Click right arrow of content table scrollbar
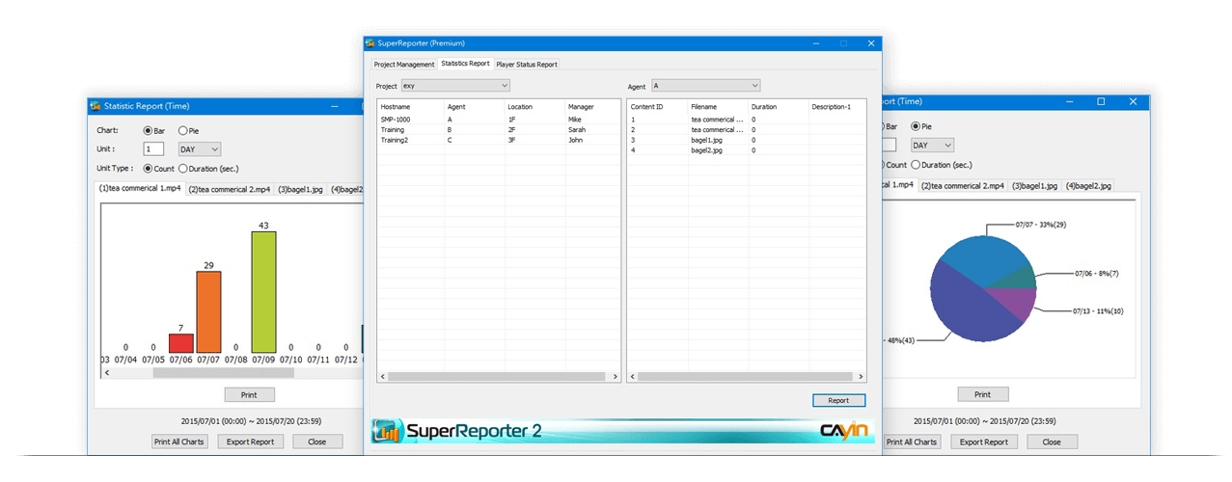This screenshot has height=482, width=1232. point(861,377)
